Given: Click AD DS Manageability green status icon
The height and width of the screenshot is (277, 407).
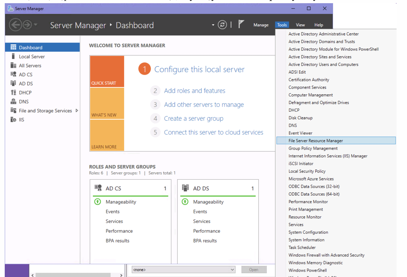Looking at the screenshot, I should tap(185, 202).
